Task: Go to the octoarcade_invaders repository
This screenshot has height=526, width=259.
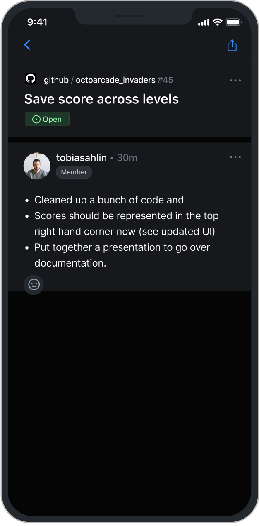Action: (x=115, y=80)
